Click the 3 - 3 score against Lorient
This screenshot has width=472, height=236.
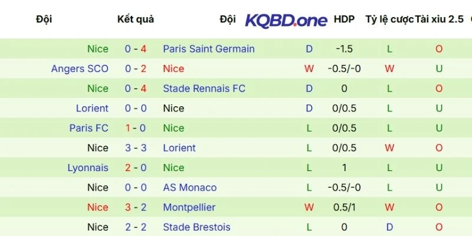136,148
